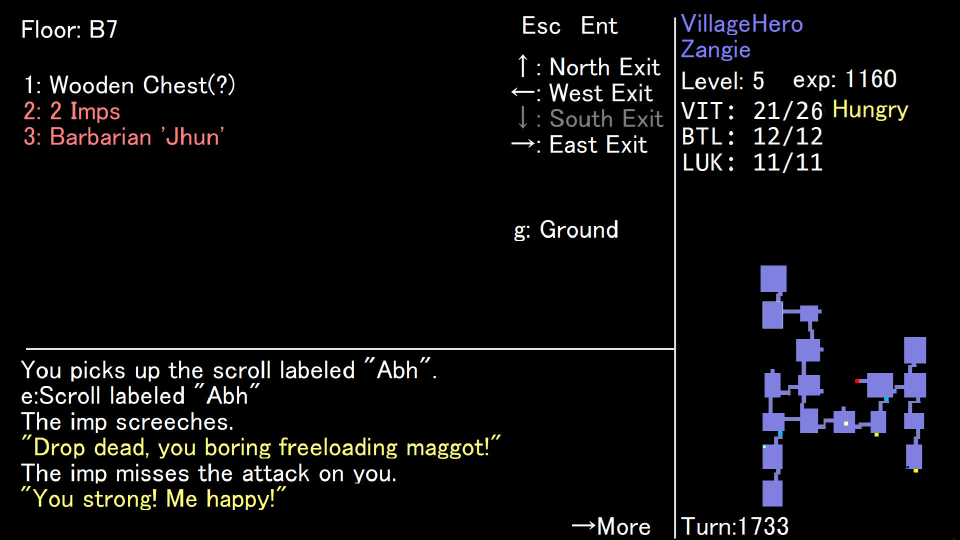Click the yellow item marker on the minimap
The height and width of the screenshot is (540, 960).
pyautogui.click(x=876, y=435)
